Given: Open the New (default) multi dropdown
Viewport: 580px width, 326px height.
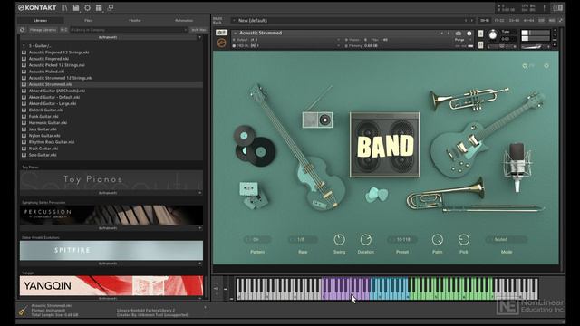Looking at the screenshot, I should coord(348,20).
